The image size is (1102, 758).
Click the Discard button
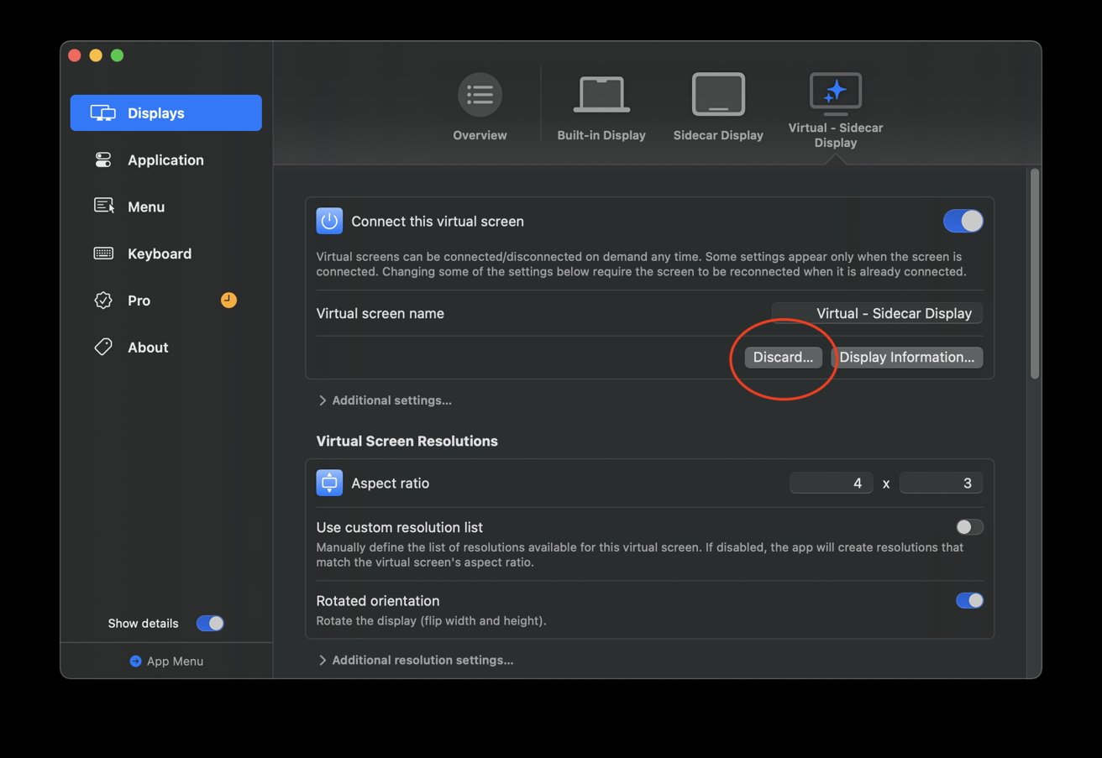tap(782, 357)
